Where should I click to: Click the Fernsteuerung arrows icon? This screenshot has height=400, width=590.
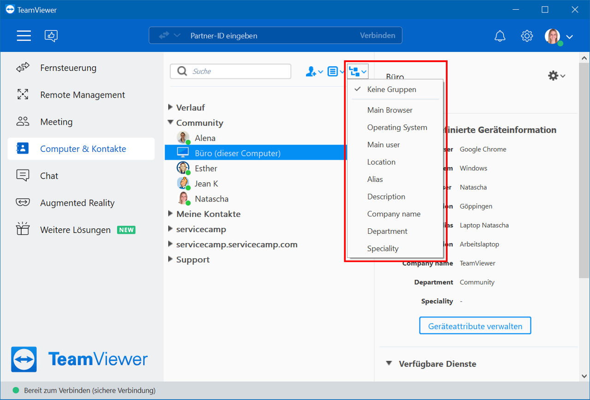pos(23,68)
